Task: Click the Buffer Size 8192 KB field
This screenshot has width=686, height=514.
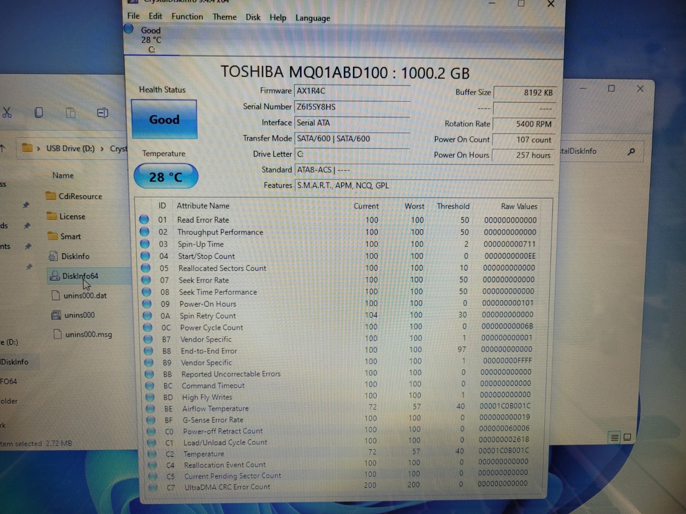Action: [525, 93]
